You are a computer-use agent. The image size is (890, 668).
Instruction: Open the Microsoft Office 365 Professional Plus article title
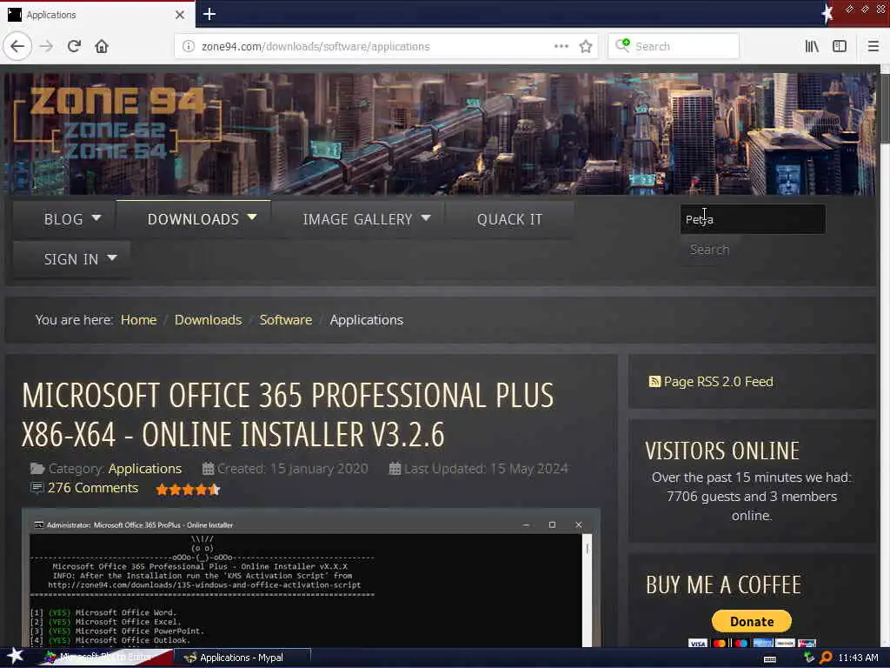pos(288,415)
